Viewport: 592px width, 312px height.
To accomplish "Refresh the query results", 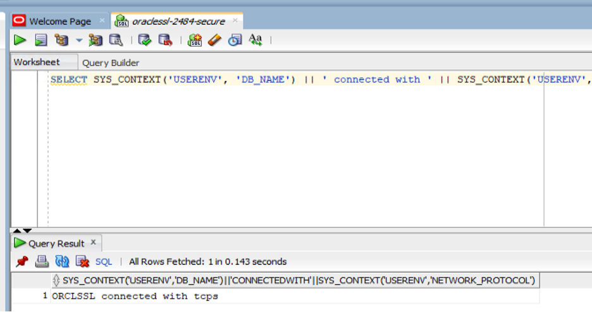I will pyautogui.click(x=62, y=261).
